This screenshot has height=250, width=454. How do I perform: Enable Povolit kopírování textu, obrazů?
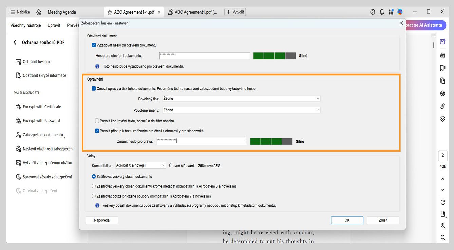click(x=97, y=121)
